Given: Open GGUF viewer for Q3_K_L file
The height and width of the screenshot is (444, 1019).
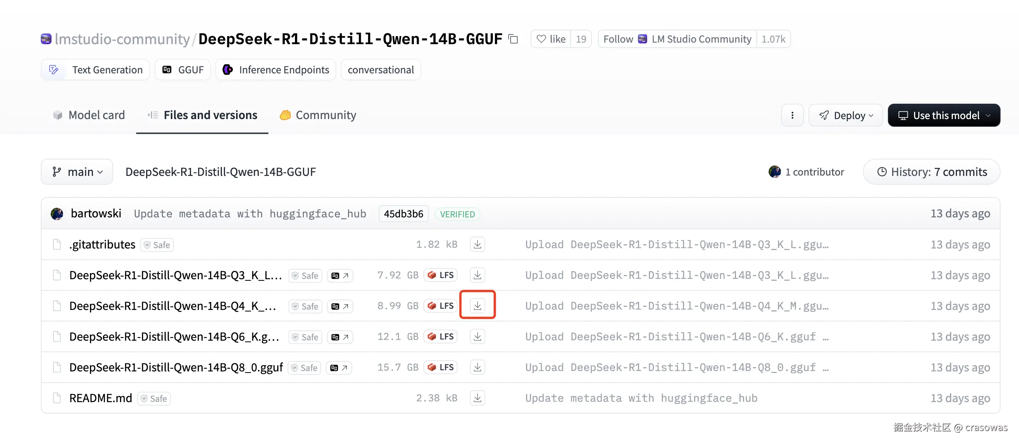Looking at the screenshot, I should pyautogui.click(x=340, y=276).
